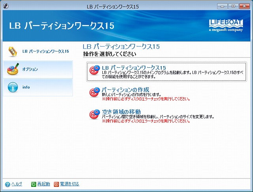Click the blue info icon in sidebar
The height and width of the screenshot is (192, 253).
(x=13, y=87)
